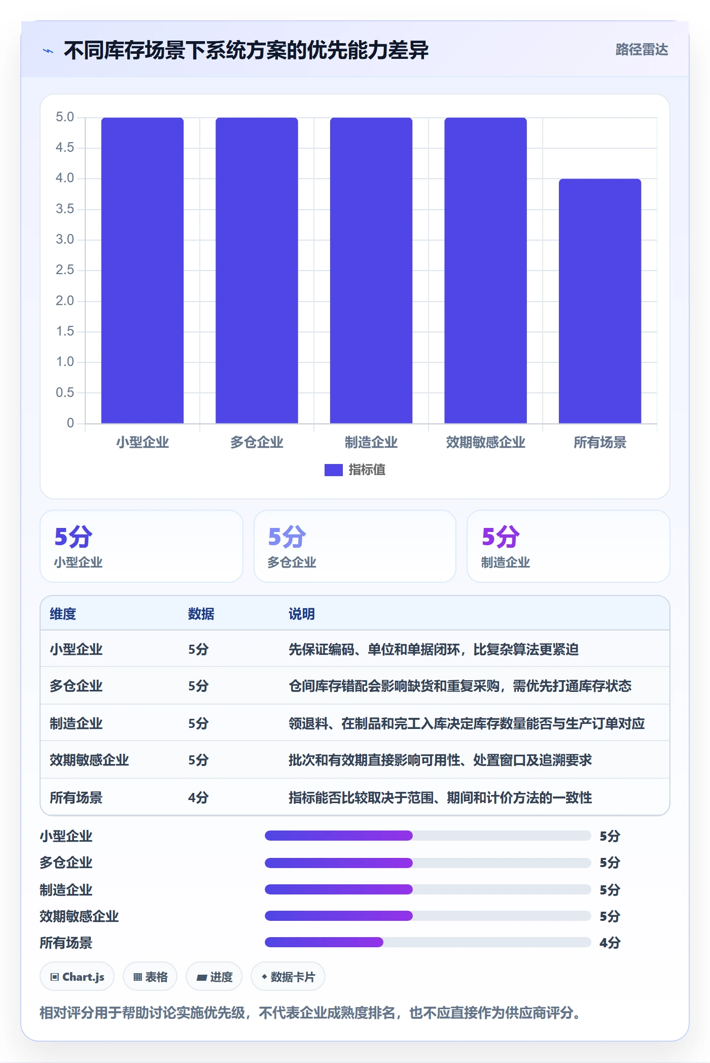Viewport: 710px width, 1063px height.
Task: Click the 多仓企业 x-axis label
Action: (257, 443)
